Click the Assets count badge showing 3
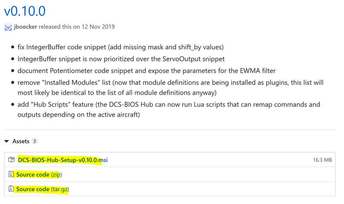344x204 pixels. tap(34, 141)
